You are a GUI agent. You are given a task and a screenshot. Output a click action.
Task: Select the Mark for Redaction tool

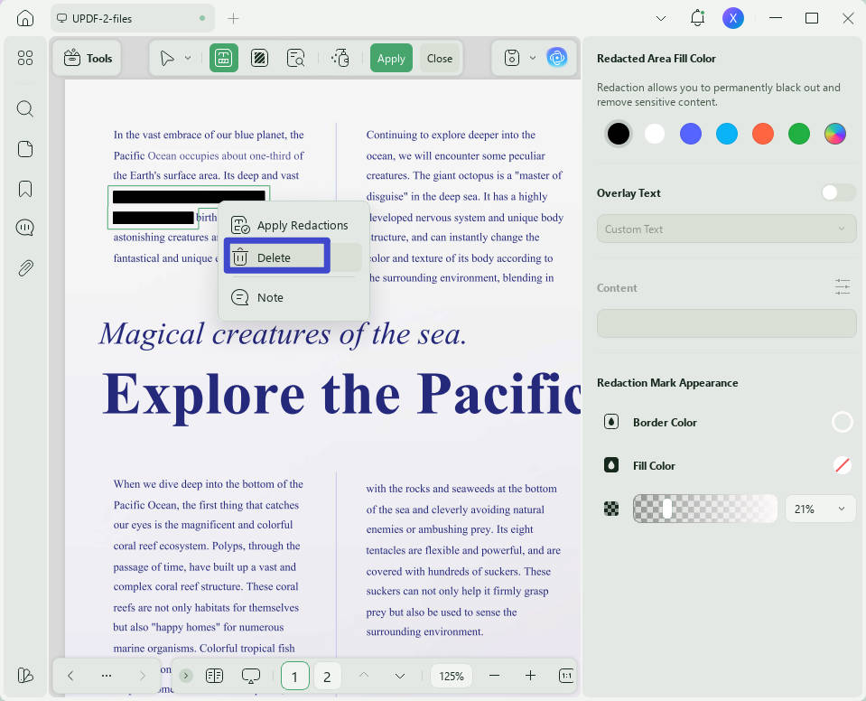coord(224,58)
